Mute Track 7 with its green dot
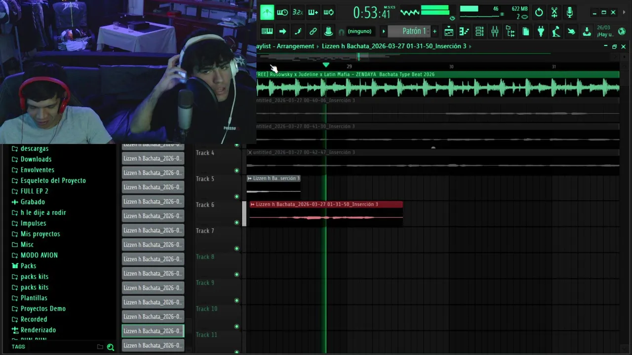Image resolution: width=632 pixels, height=355 pixels. [237, 248]
